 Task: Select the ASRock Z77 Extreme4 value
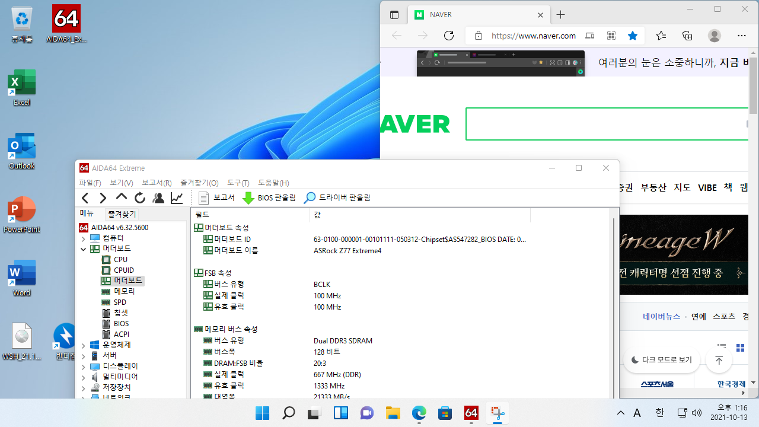point(347,250)
